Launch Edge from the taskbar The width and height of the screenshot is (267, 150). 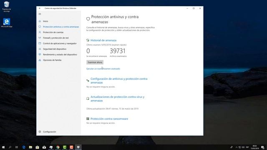[24, 147]
